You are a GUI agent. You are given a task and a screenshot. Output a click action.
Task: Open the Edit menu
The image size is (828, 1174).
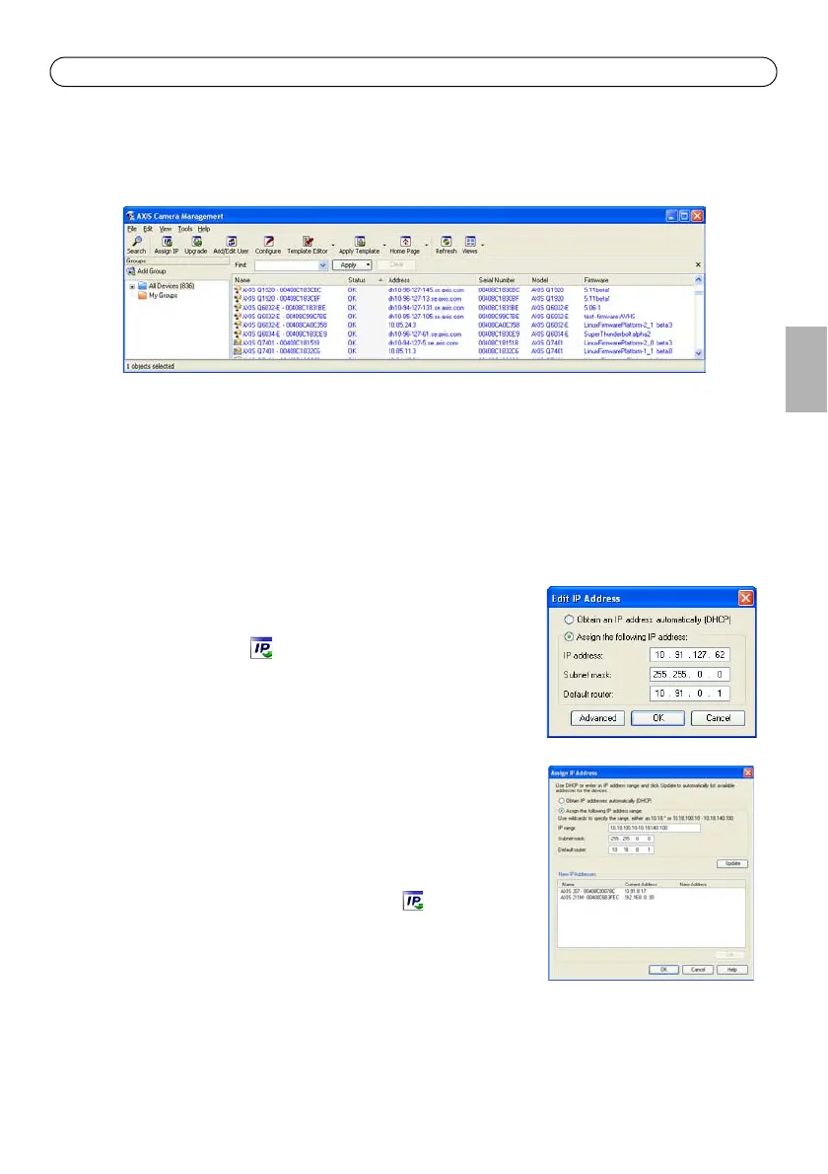(x=147, y=229)
